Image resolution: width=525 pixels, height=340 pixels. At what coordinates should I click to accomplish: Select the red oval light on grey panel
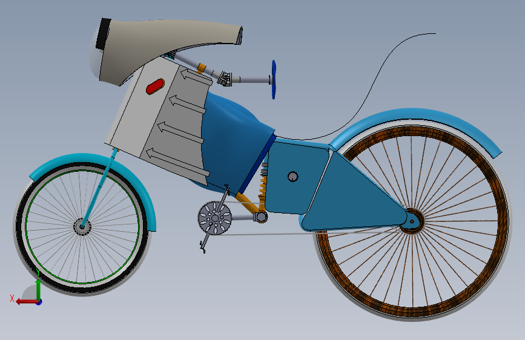[155, 87]
